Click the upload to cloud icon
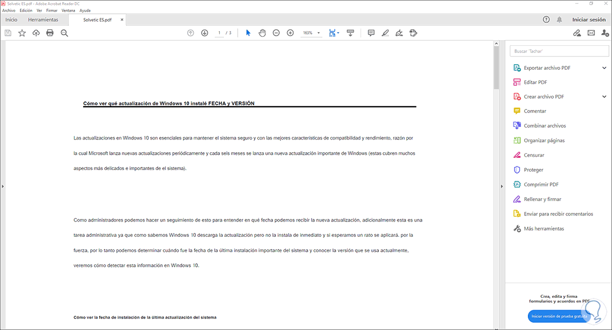Image resolution: width=612 pixels, height=330 pixels. (36, 33)
